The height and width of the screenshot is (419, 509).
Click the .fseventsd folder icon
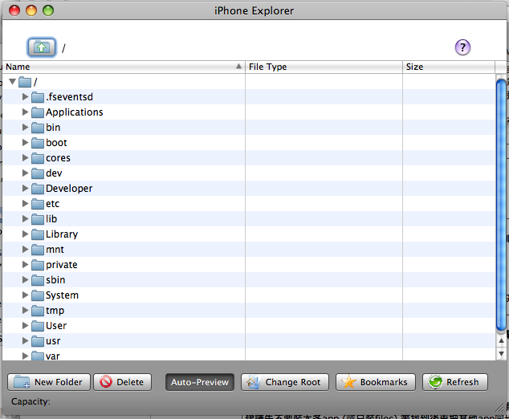click(x=38, y=97)
